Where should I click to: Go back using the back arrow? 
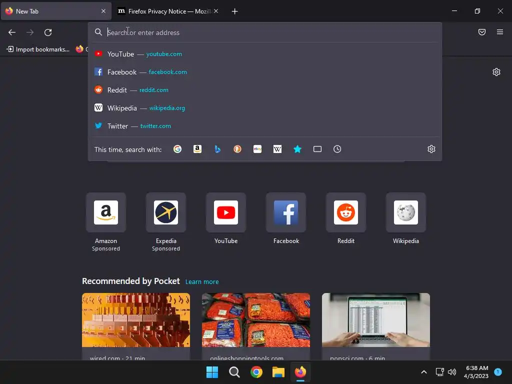point(12,32)
